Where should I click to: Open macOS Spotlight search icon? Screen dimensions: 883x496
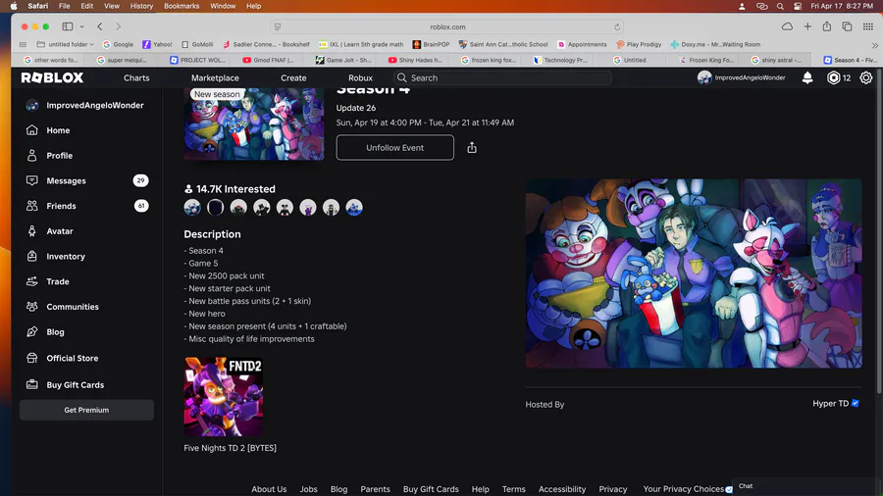point(780,6)
